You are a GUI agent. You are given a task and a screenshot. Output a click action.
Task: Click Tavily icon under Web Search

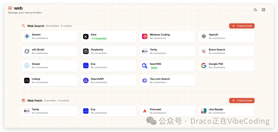[x=145, y=51]
